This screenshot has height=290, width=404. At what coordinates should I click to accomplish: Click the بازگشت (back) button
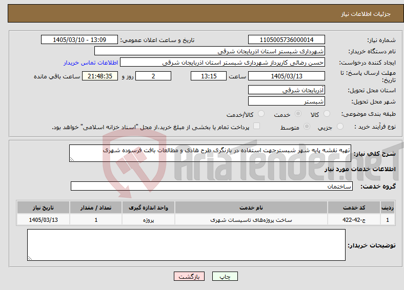(x=189, y=276)
